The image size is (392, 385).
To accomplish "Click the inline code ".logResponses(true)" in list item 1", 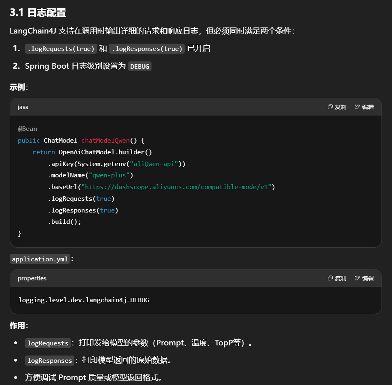I will click(x=147, y=48).
